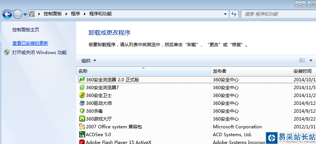Focus the 搜索 程序和功能 search box
This screenshot has width=316, height=144.
(279, 14)
